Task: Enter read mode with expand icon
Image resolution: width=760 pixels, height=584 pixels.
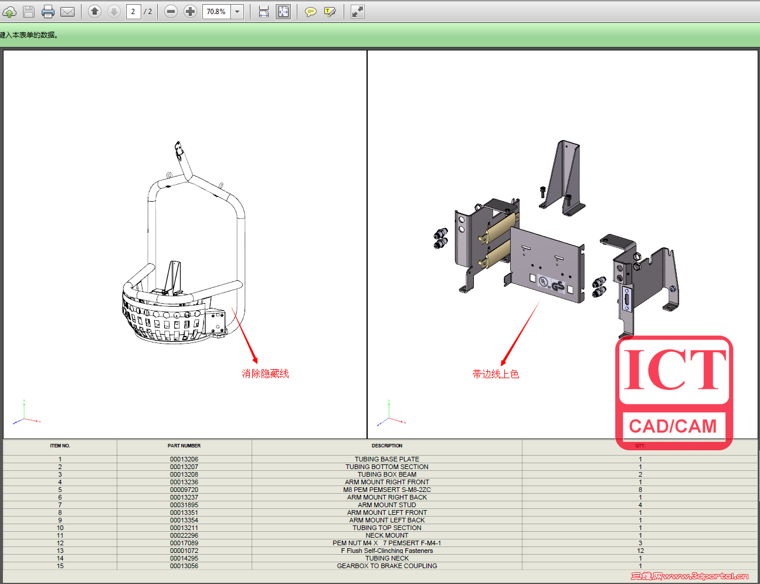Action: [x=358, y=12]
